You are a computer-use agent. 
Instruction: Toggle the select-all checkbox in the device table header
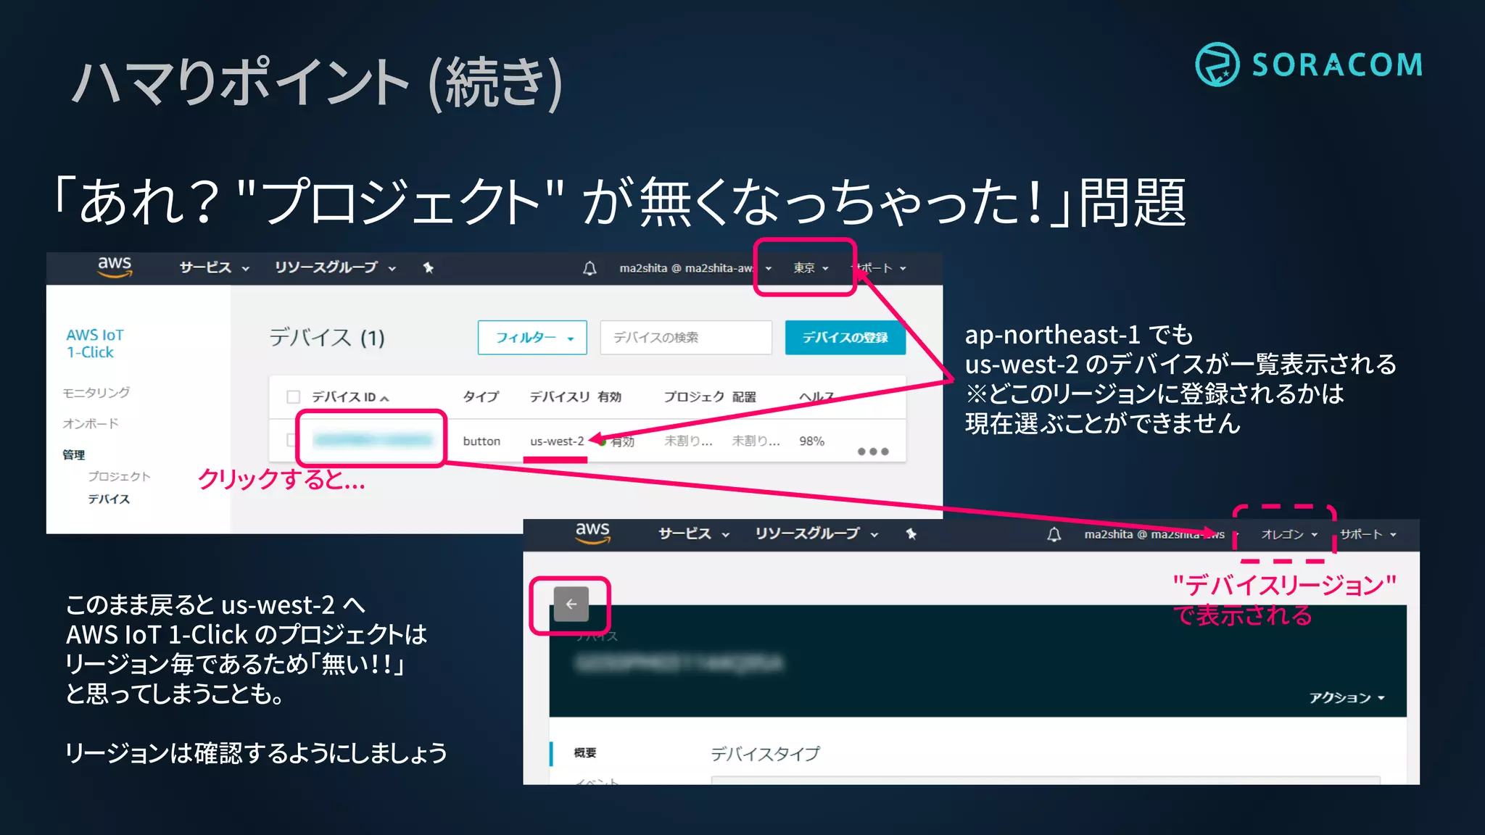[x=293, y=396]
